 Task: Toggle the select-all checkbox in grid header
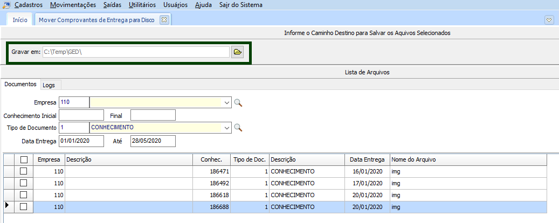(23, 159)
